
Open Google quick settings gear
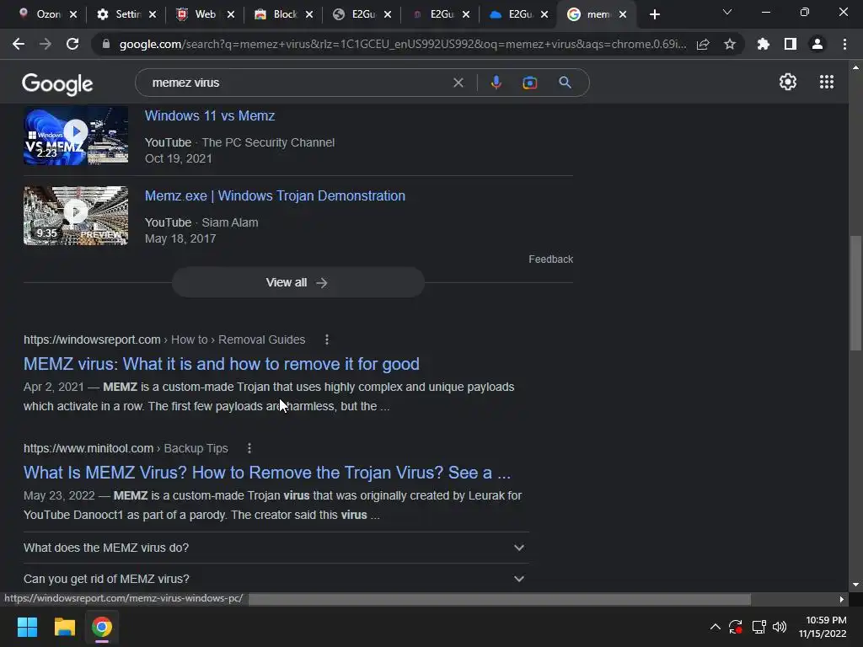[788, 82]
